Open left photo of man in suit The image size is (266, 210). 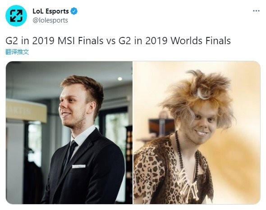point(69,132)
